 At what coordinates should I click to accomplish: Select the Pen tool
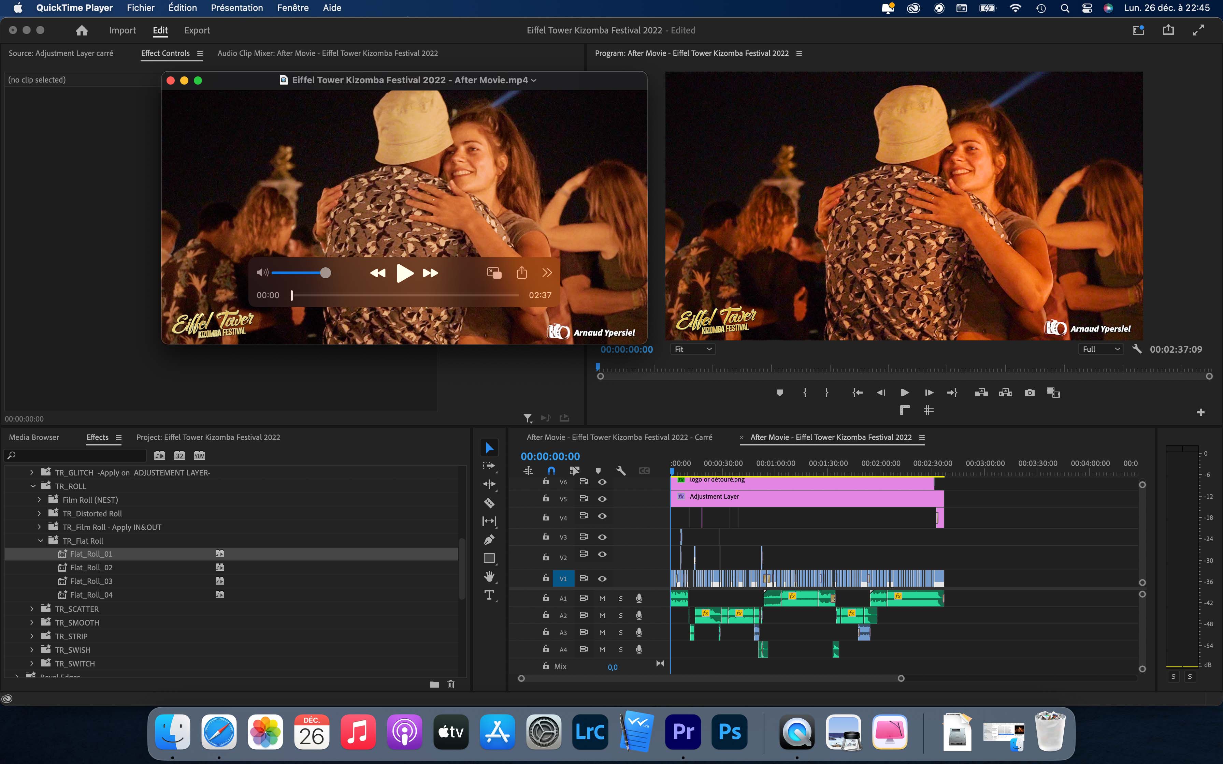click(489, 540)
